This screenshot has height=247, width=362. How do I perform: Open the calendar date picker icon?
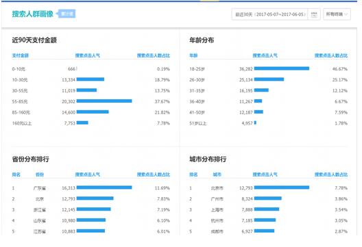(x=314, y=14)
